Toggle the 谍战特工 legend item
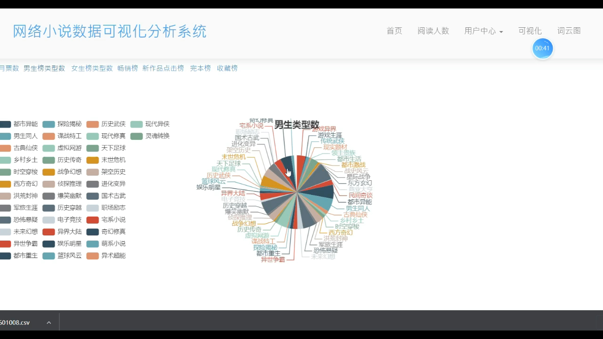Screen dimensions: 603x339 click(62, 136)
